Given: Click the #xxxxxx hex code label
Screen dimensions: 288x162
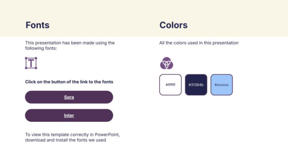Looking at the screenshot, I should pos(221,85).
